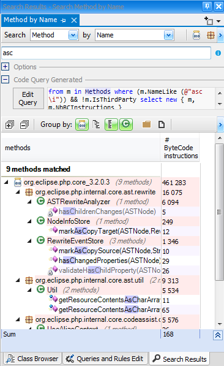224x366 pixels.
Task: Select markAsCopySource method row
Action: tap(110, 251)
